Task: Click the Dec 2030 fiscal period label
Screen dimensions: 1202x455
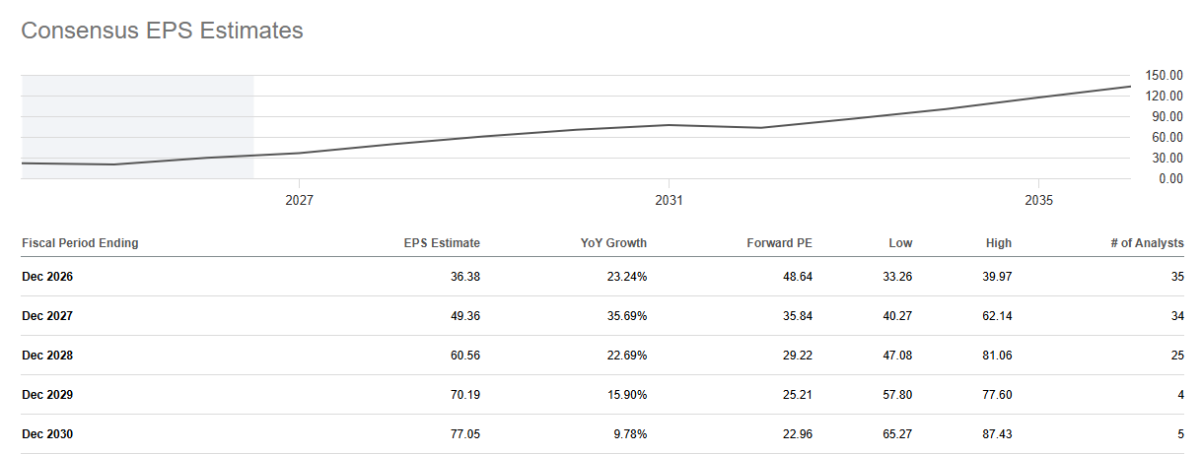Action: [47, 434]
